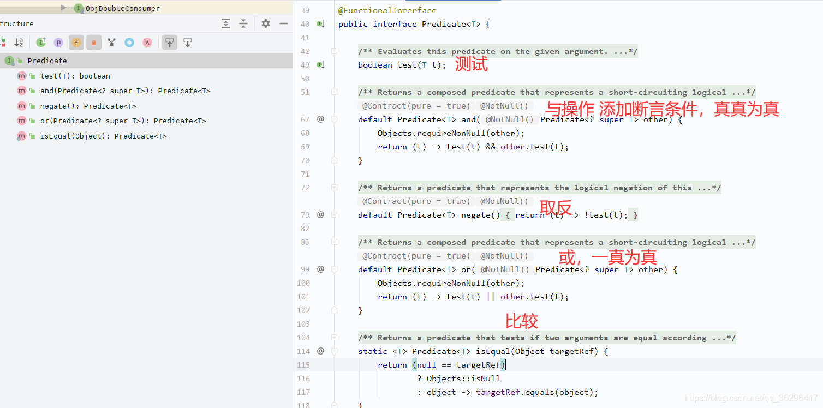Click the fork-shaped grouping icon
This screenshot has height=408, width=823.
tap(111, 42)
